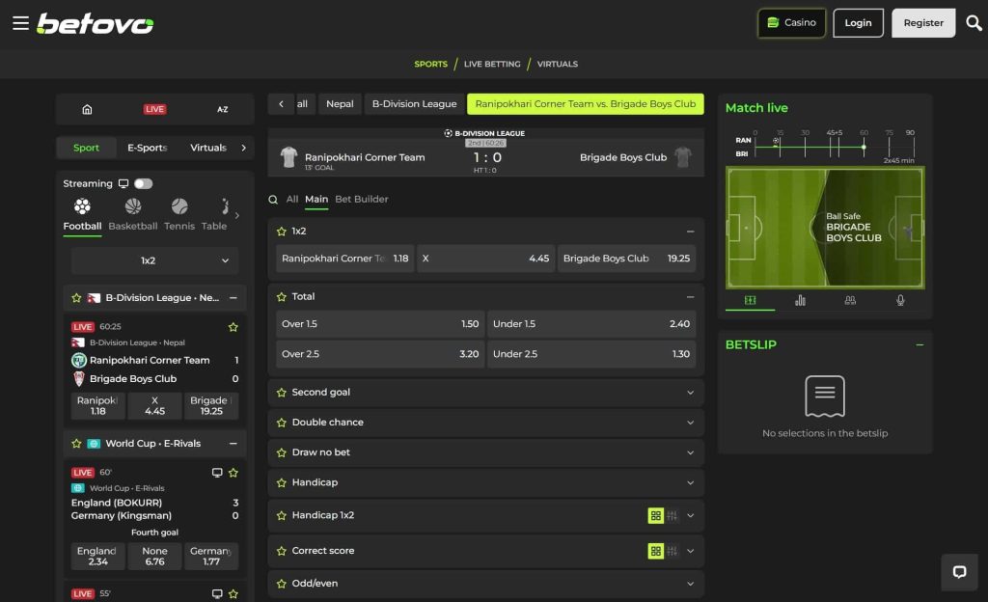988x602 pixels.
Task: Expand the Second goal market
Action: (690, 393)
